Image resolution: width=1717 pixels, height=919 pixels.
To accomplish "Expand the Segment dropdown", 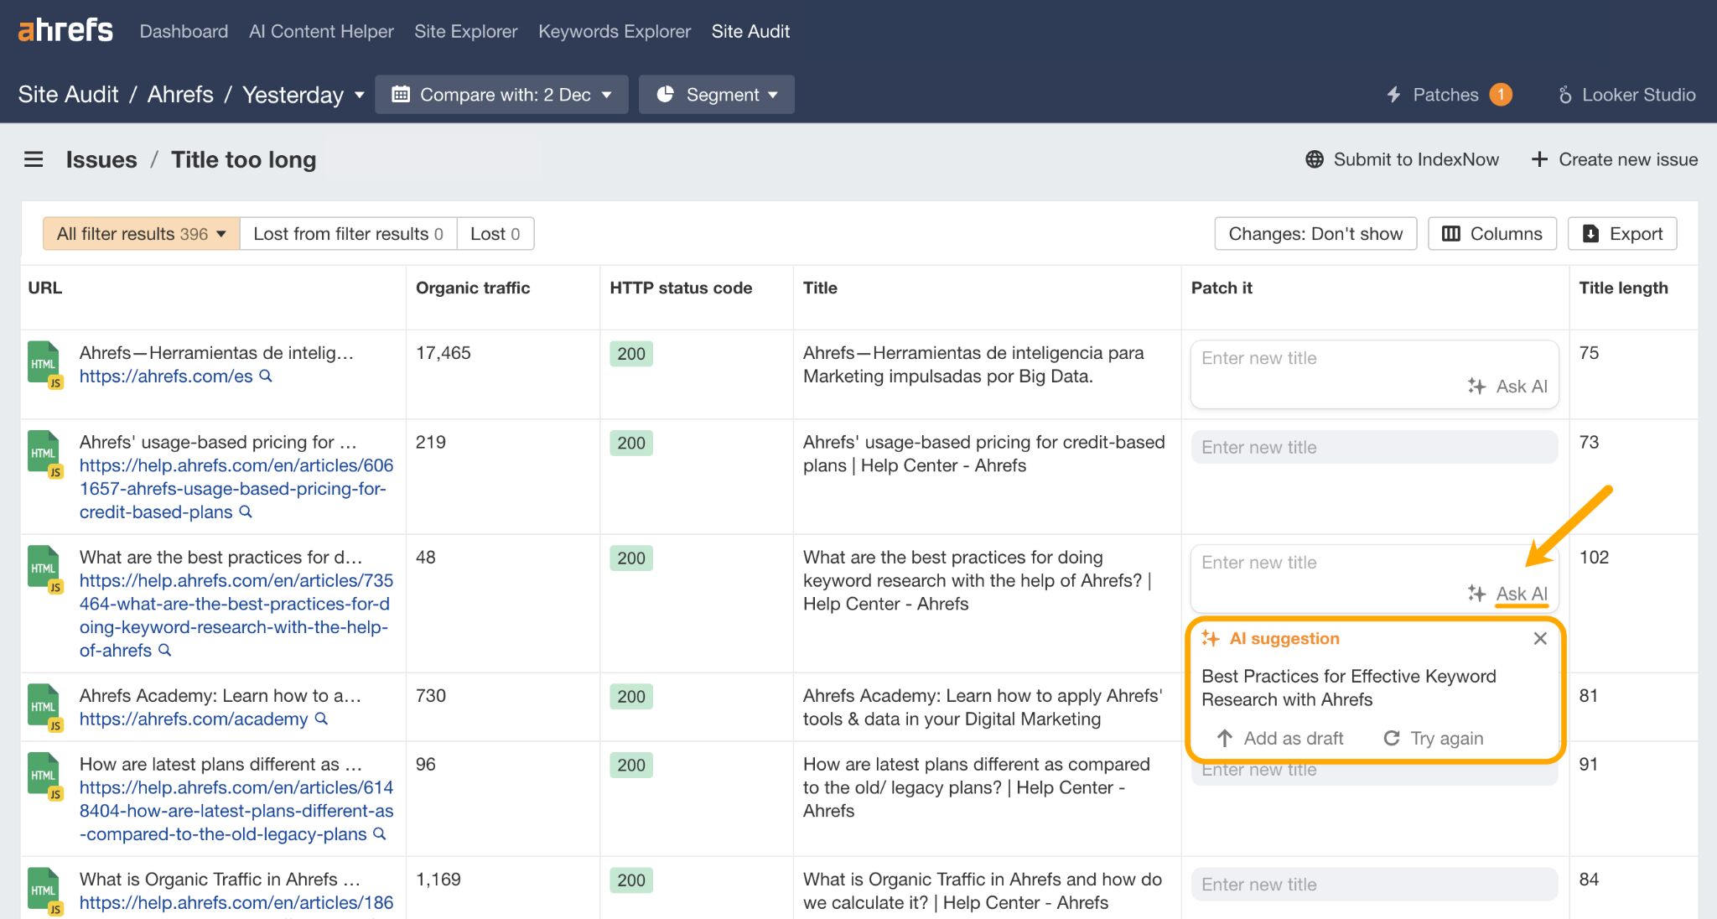I will coord(717,94).
